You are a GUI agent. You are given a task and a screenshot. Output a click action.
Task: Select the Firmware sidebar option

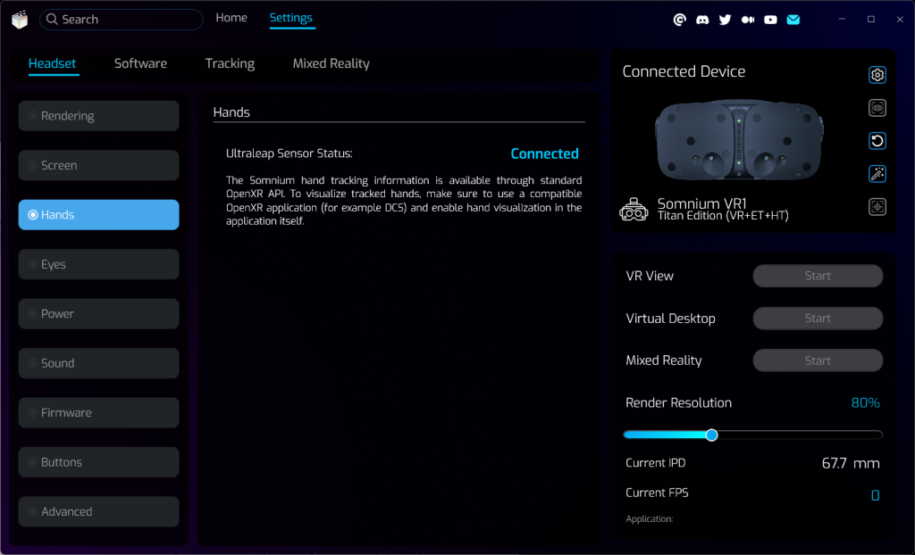pos(98,413)
